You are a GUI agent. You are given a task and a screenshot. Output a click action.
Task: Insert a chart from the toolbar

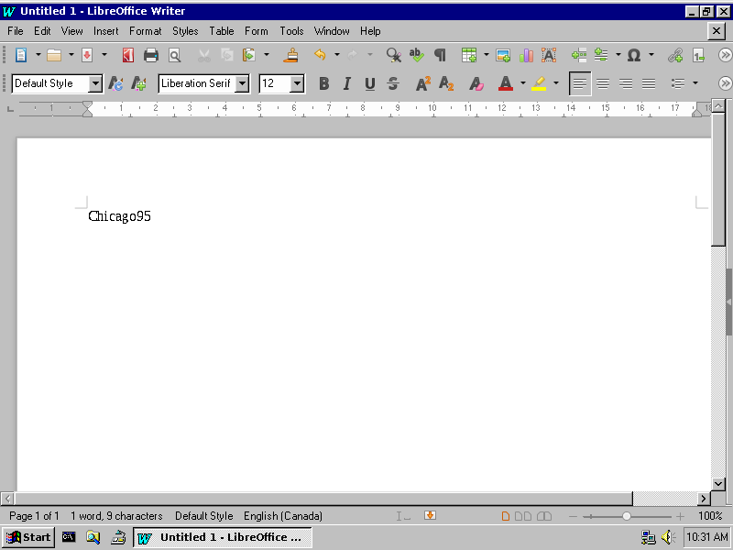(x=526, y=55)
